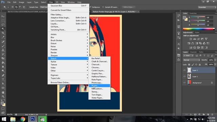Select the Zoom tool in toolbox

click(3, 96)
